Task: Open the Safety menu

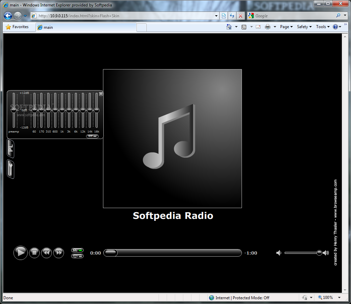Action: coord(304,27)
